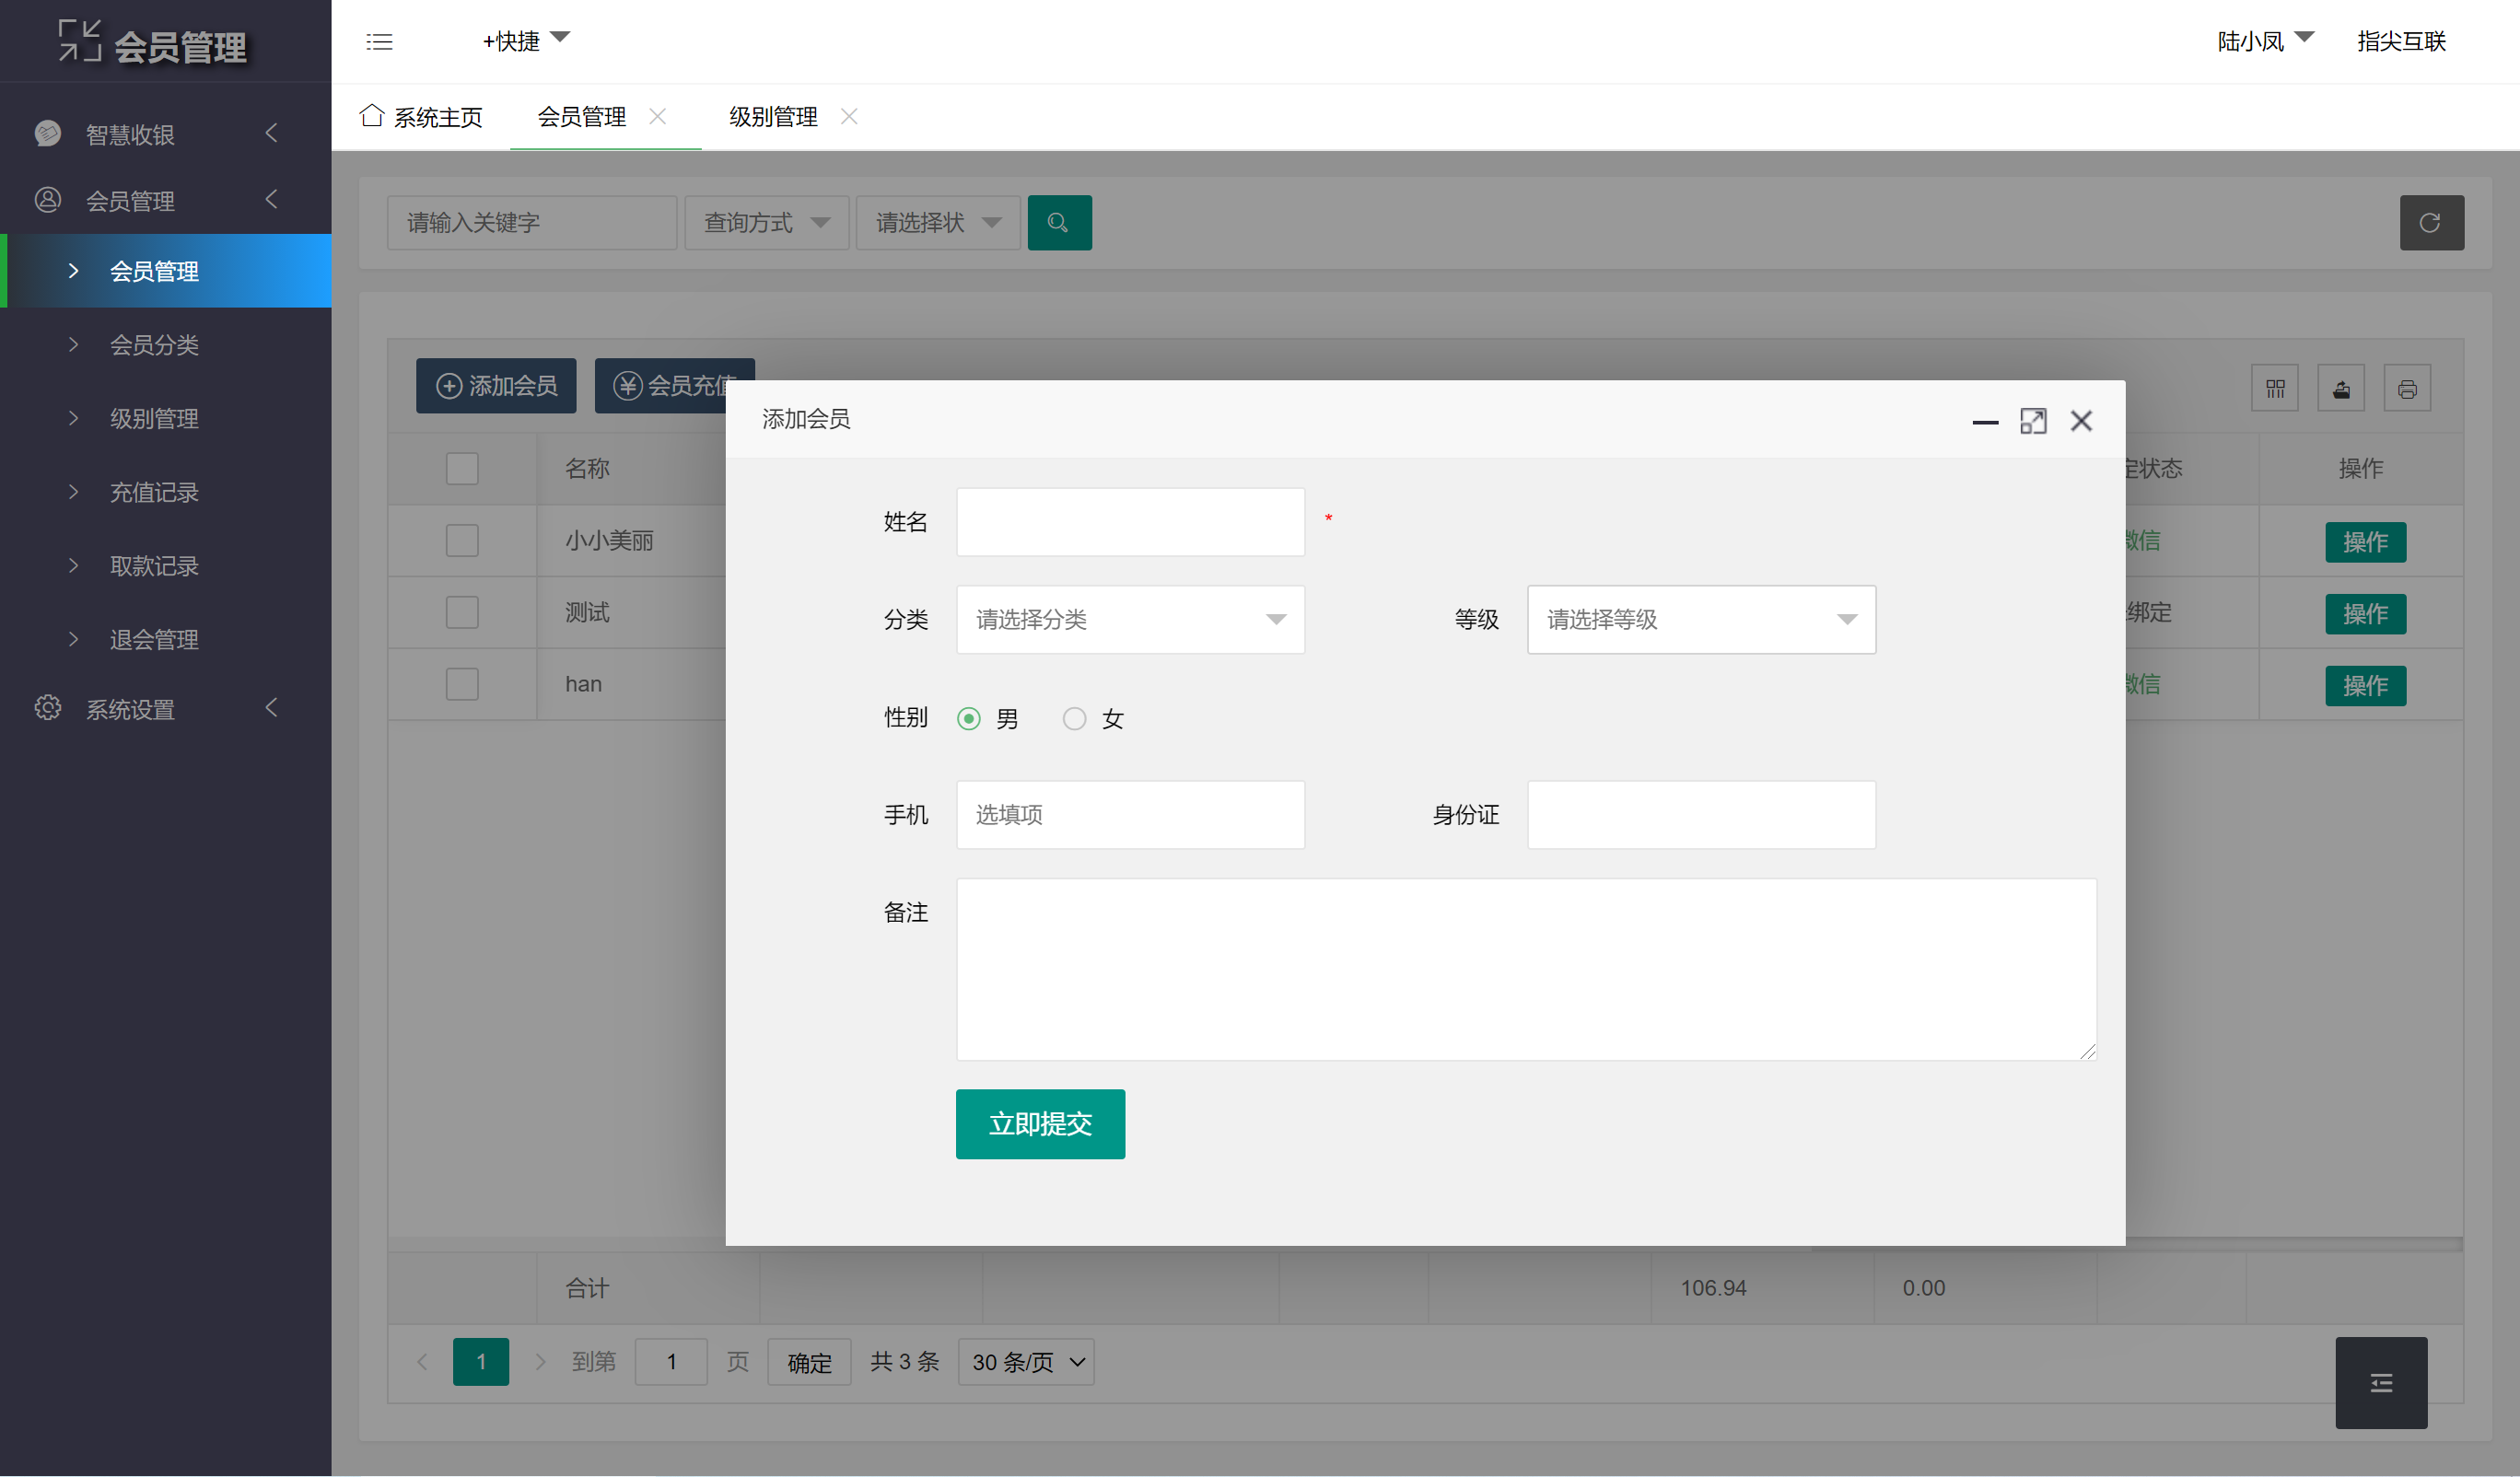Focus the 姓名 input field
2520x1477 pixels.
pyautogui.click(x=1130, y=522)
